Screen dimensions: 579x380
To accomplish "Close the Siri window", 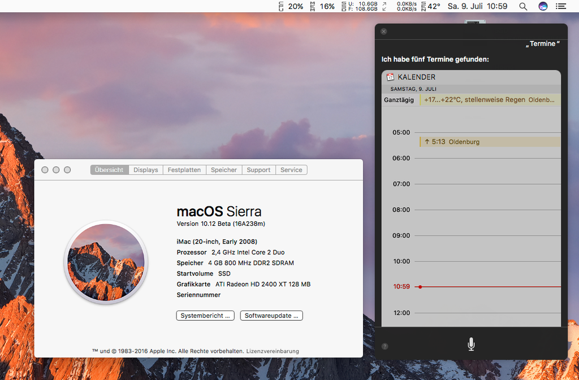I will 384,31.
